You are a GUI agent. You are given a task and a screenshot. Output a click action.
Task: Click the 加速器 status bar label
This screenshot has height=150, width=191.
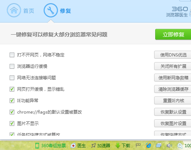click(104, 146)
